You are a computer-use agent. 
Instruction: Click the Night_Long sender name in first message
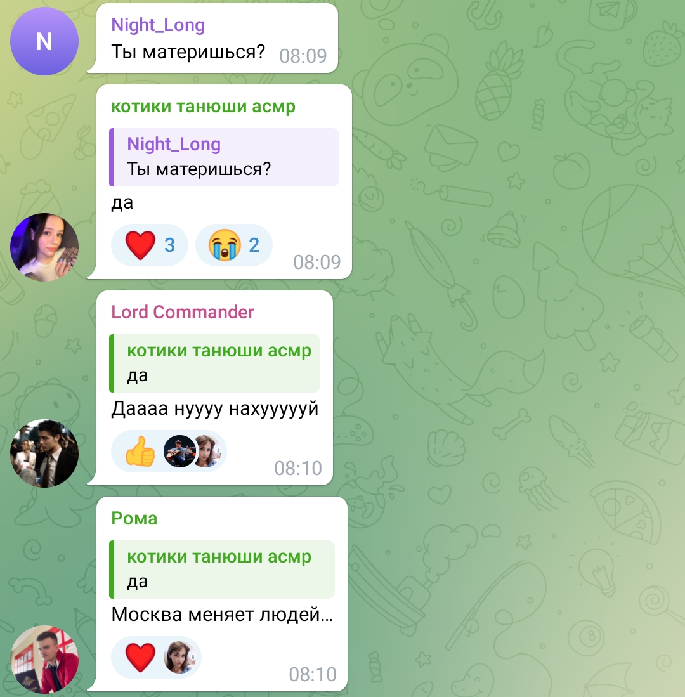click(x=158, y=25)
